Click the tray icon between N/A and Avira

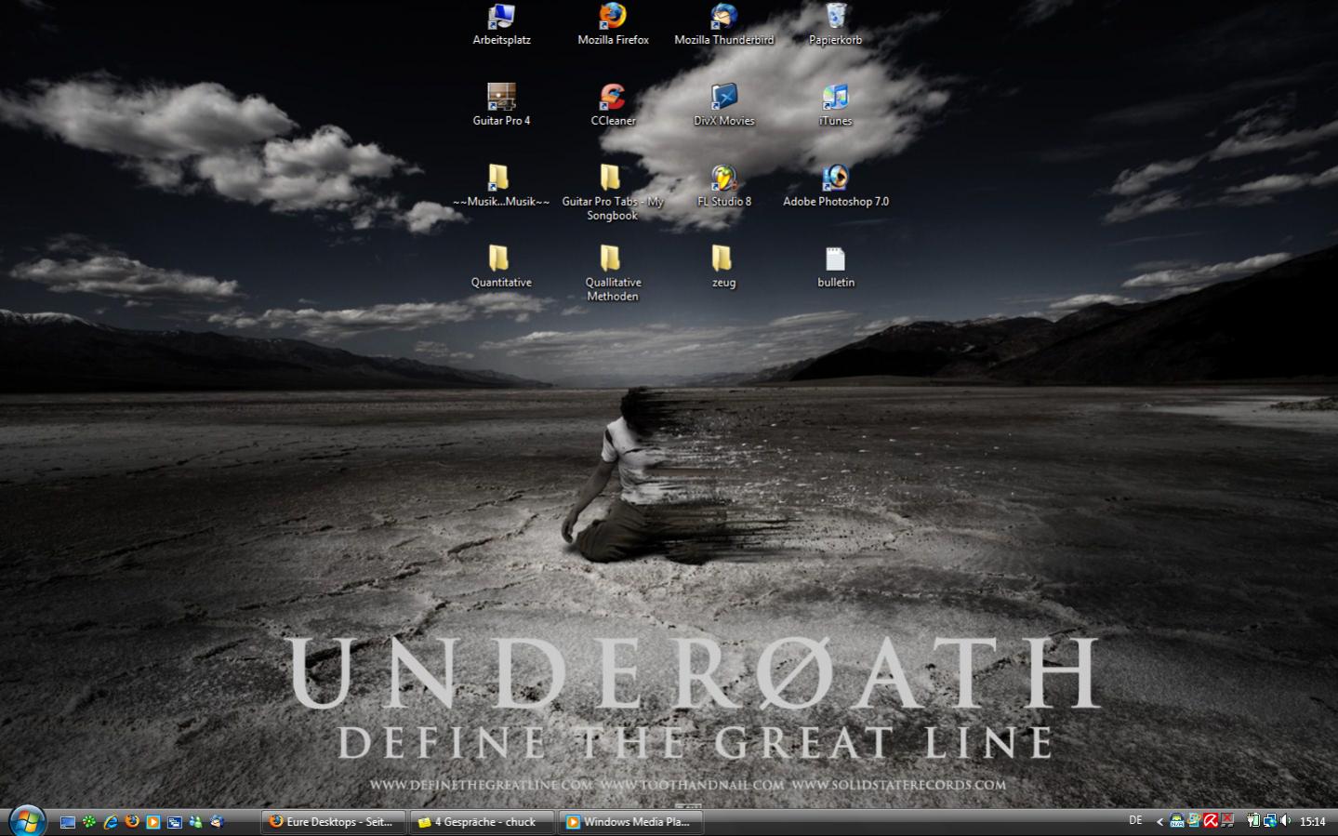1194,821
